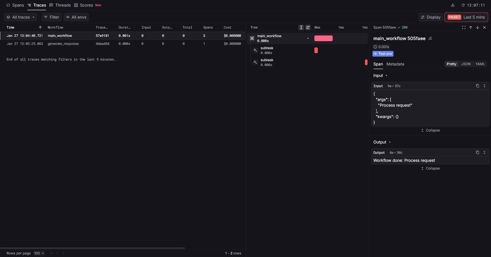Click the main_workflow timeline bar

click(x=323, y=38)
